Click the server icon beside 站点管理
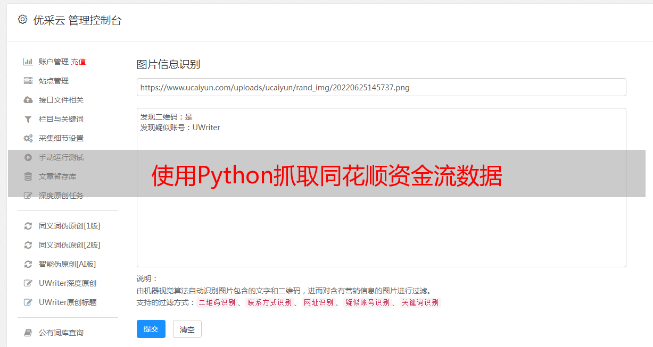Screen dimensions: 653x347 click(28, 81)
